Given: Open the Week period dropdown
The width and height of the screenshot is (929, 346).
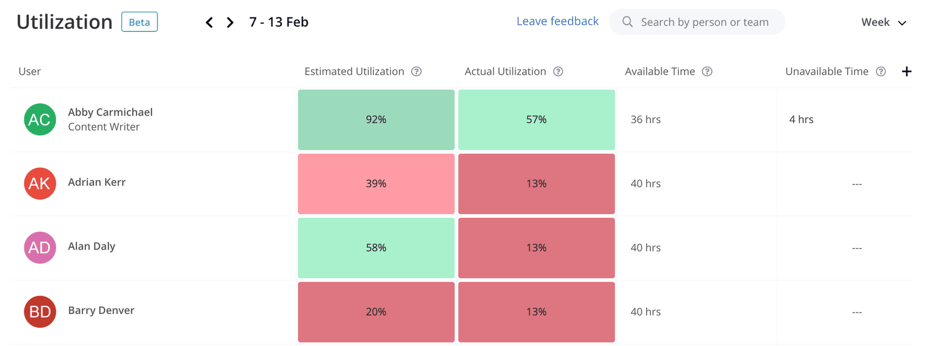Looking at the screenshot, I should tap(883, 23).
